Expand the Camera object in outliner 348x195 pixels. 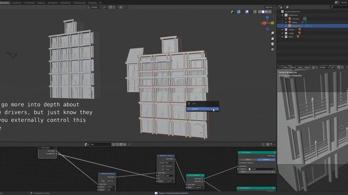(x=286, y=19)
